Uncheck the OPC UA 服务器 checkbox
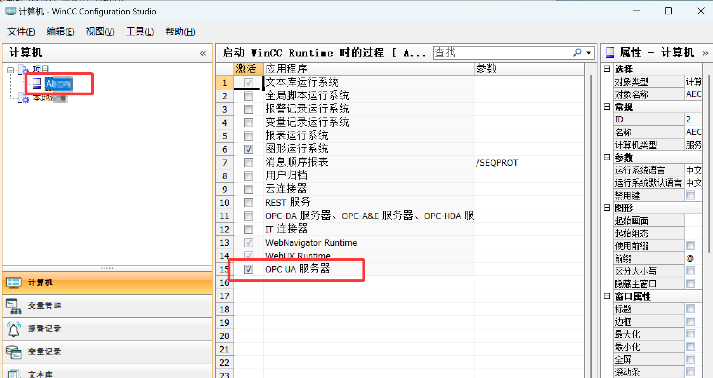 249,269
